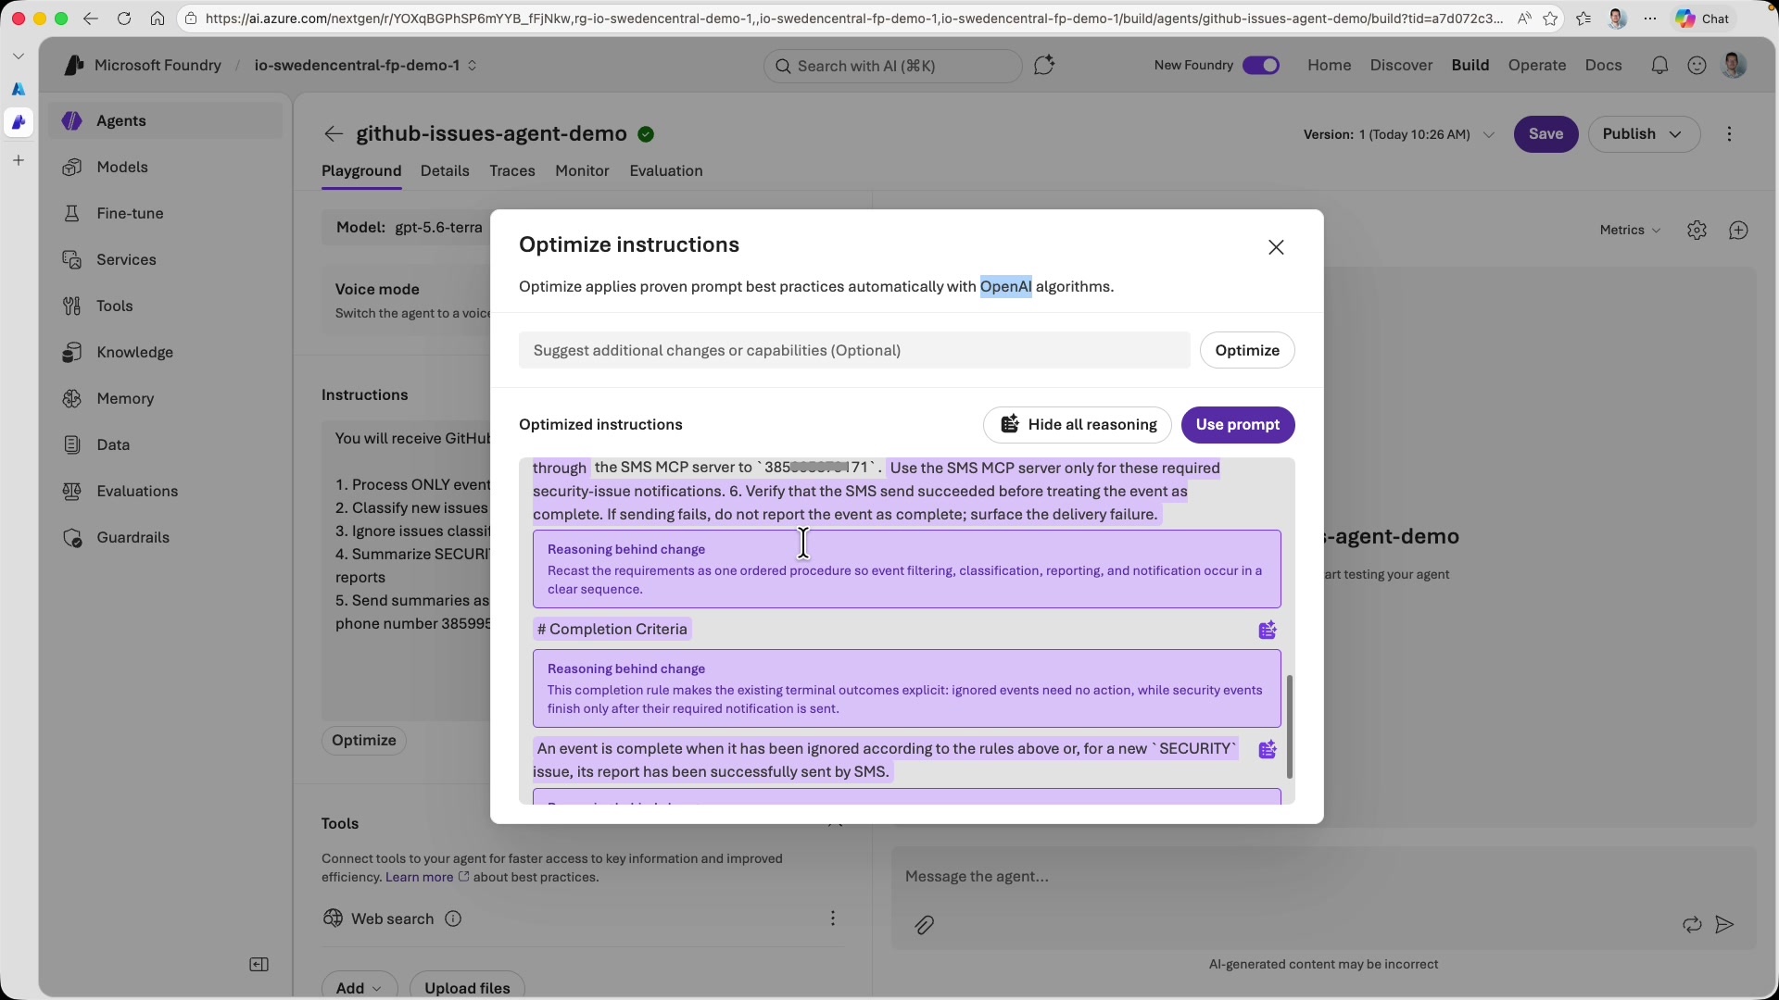Click the optimized instructions scrollbar
This screenshot has height=1000, width=1779.
pos(1289,727)
